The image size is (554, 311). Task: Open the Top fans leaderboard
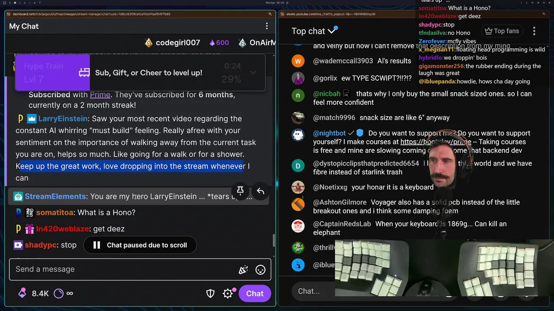pyautogui.click(x=502, y=31)
